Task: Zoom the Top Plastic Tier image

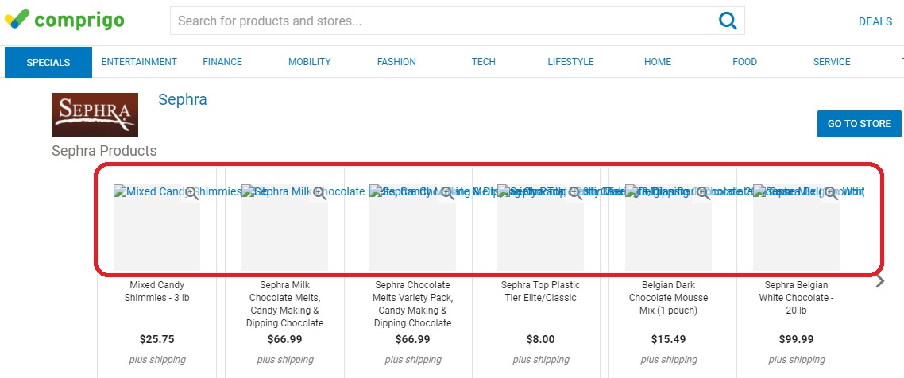Action: pyautogui.click(x=576, y=194)
